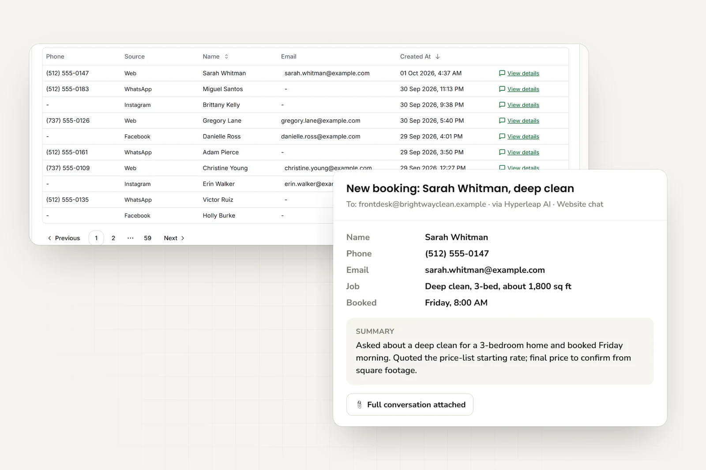706x470 pixels.
Task: Select the booking phone (512) 555-0147 in email
Action: point(457,254)
